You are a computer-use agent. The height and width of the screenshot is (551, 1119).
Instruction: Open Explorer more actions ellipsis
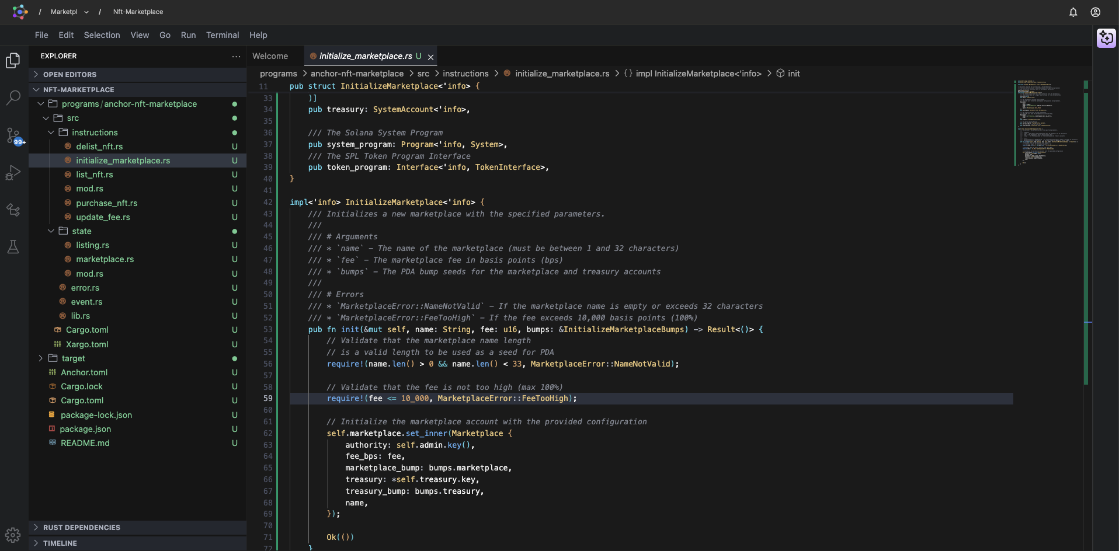click(x=236, y=57)
